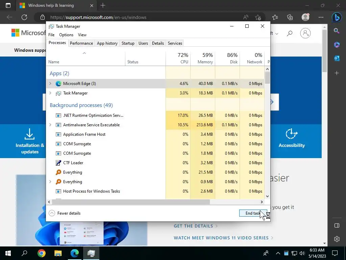The image size is (346, 260).
Task: Sort processes by Memory column header
Action: [203, 58]
